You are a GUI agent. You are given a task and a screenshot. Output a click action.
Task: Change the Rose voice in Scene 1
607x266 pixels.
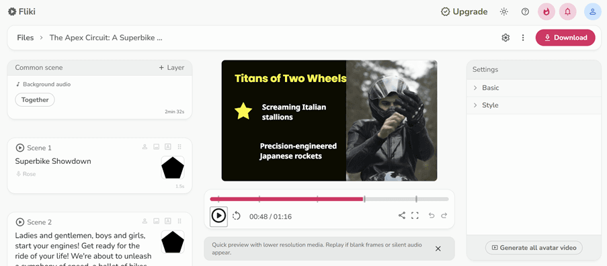click(x=26, y=174)
